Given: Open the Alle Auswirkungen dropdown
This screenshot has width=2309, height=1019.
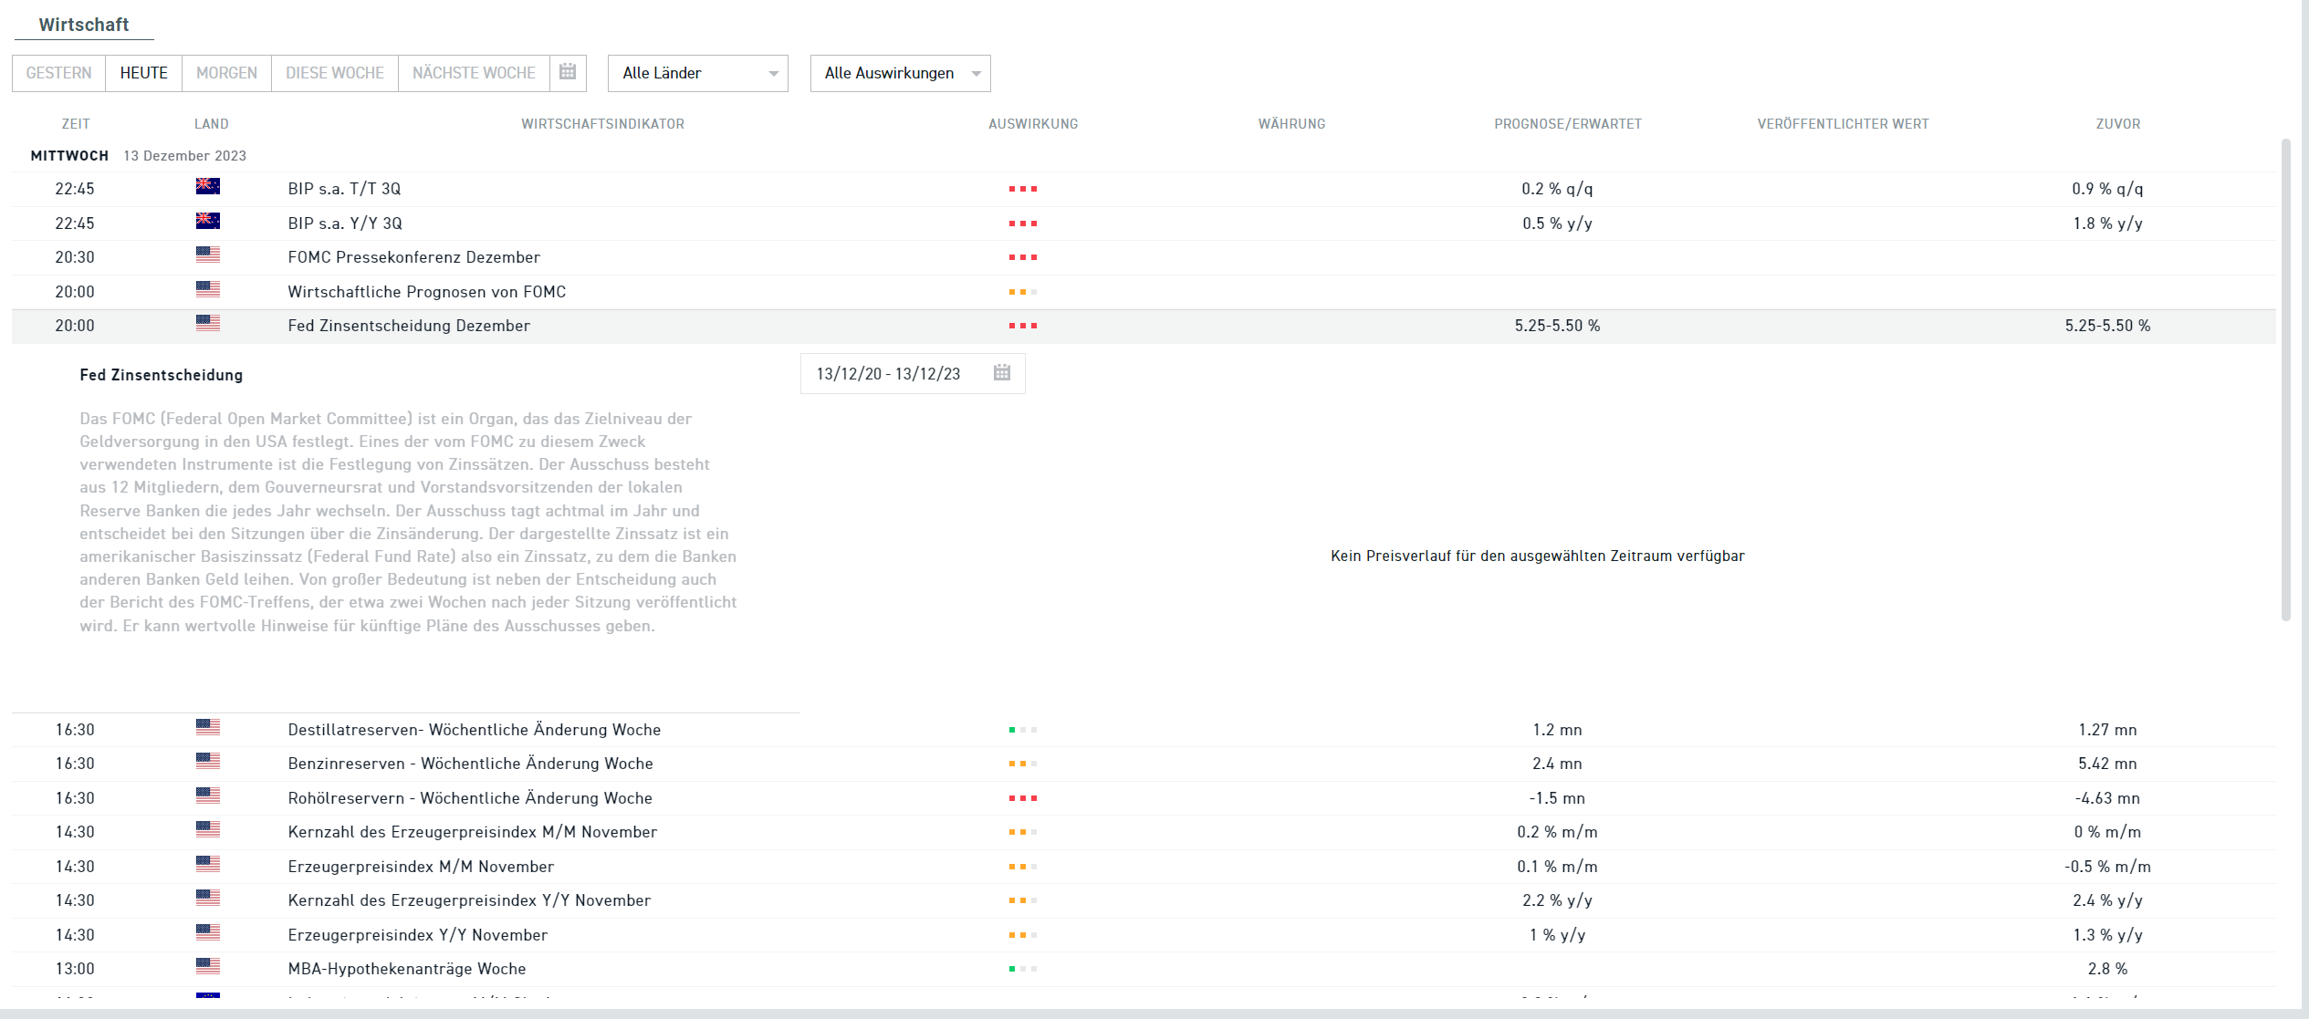Looking at the screenshot, I should click(900, 73).
